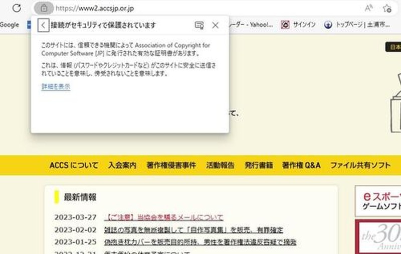Click the back arrow in security popup
This screenshot has height=254, width=401.
44,25
